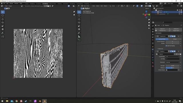The image size is (183, 103).
Task: Toggle viewport visibility of Cube in outliner
Action: (179, 12)
